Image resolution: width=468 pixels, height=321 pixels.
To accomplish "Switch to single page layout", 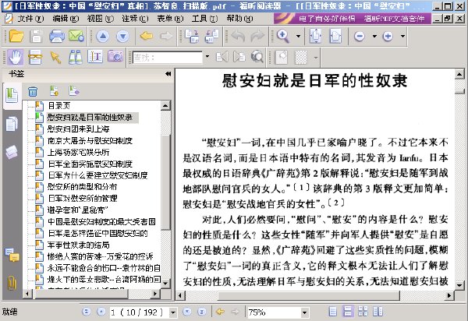I will point(332,312).
